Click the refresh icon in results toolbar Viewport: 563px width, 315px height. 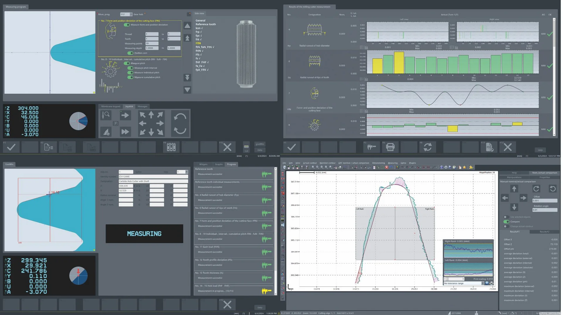click(x=428, y=147)
